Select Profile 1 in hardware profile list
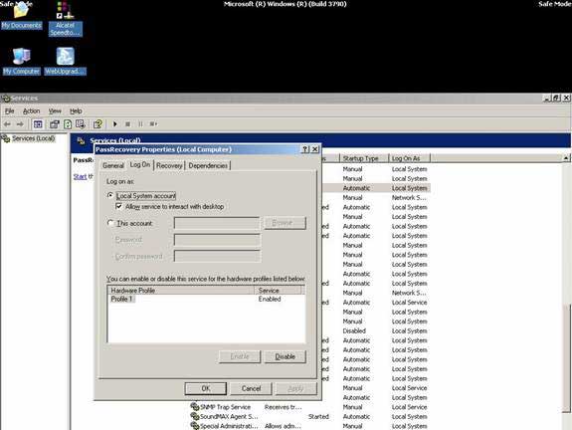Viewport: 572px width, 430px height. pyautogui.click(x=121, y=299)
